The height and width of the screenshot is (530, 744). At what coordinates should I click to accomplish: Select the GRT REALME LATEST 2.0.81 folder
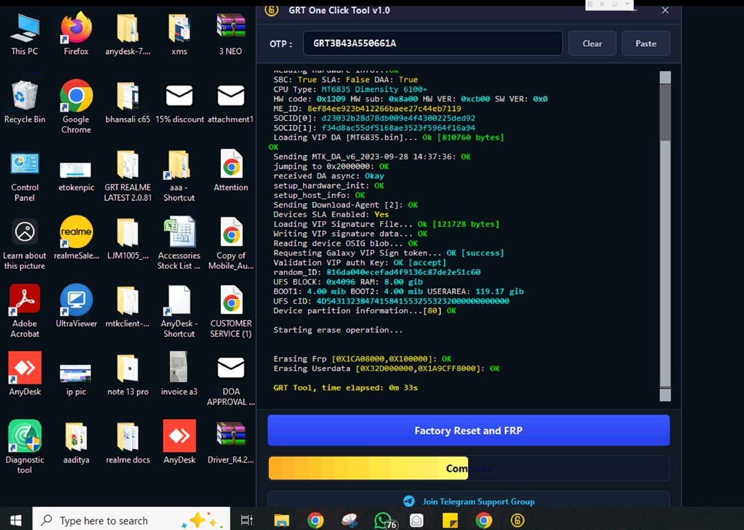pos(127,174)
